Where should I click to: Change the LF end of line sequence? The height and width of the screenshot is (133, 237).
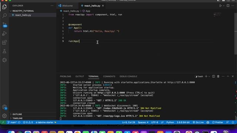click(x=162, y=122)
